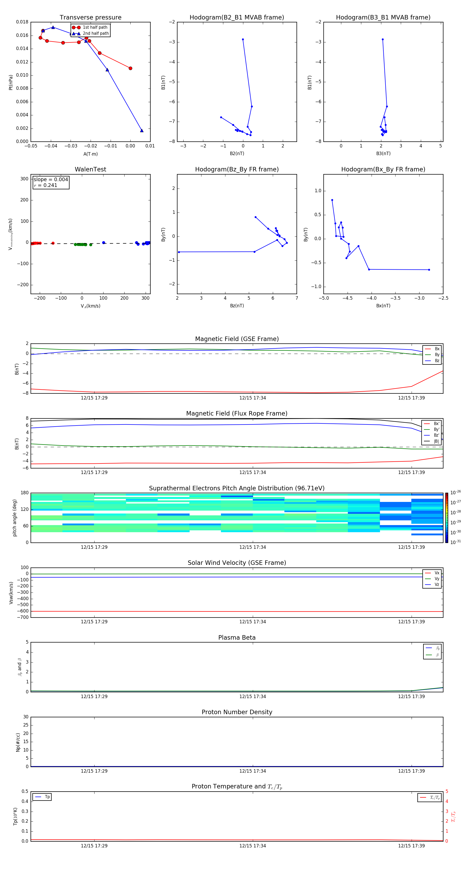Viewport: 474px width, 869px height.
Task: Click 'Vy' legend entry in velocity plot
Action: pyautogui.click(x=432, y=579)
